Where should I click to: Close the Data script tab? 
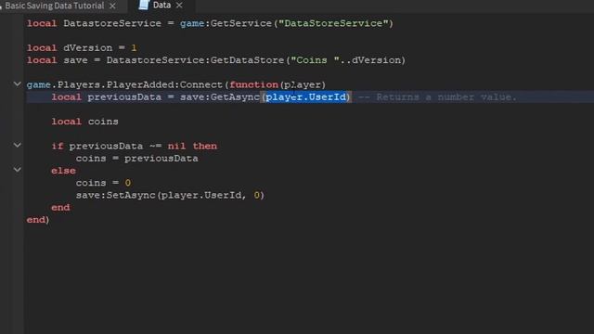coord(179,6)
